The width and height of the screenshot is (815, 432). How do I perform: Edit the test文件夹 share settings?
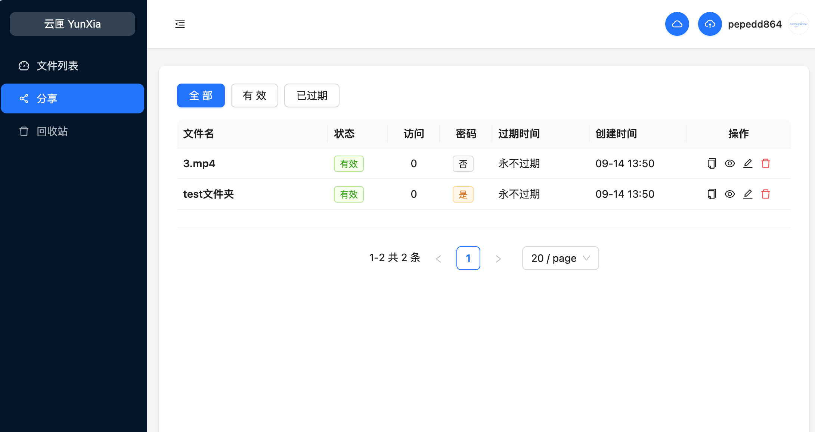click(x=747, y=194)
